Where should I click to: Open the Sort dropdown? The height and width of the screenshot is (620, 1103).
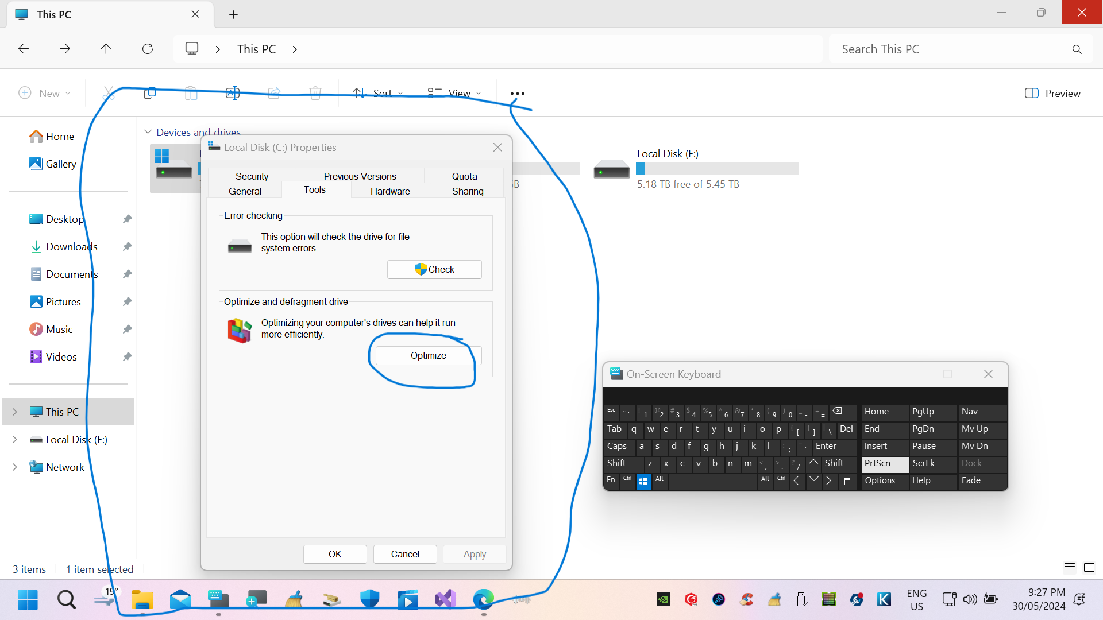[378, 93]
